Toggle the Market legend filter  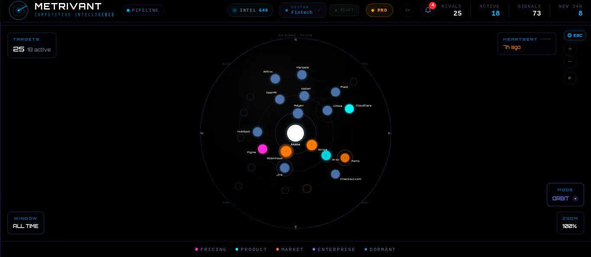[x=290, y=250]
